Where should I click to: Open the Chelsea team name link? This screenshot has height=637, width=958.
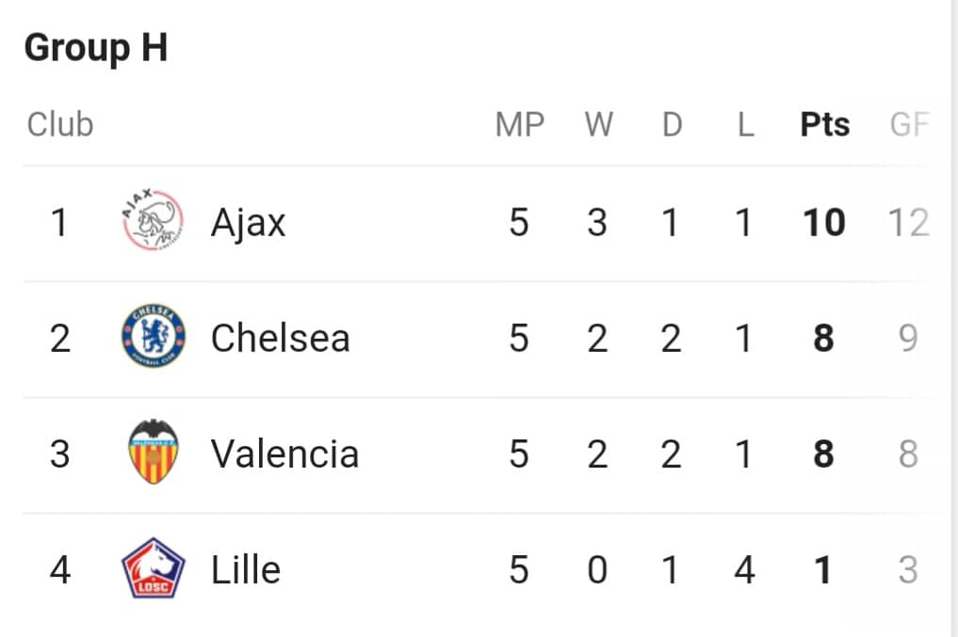tap(281, 338)
